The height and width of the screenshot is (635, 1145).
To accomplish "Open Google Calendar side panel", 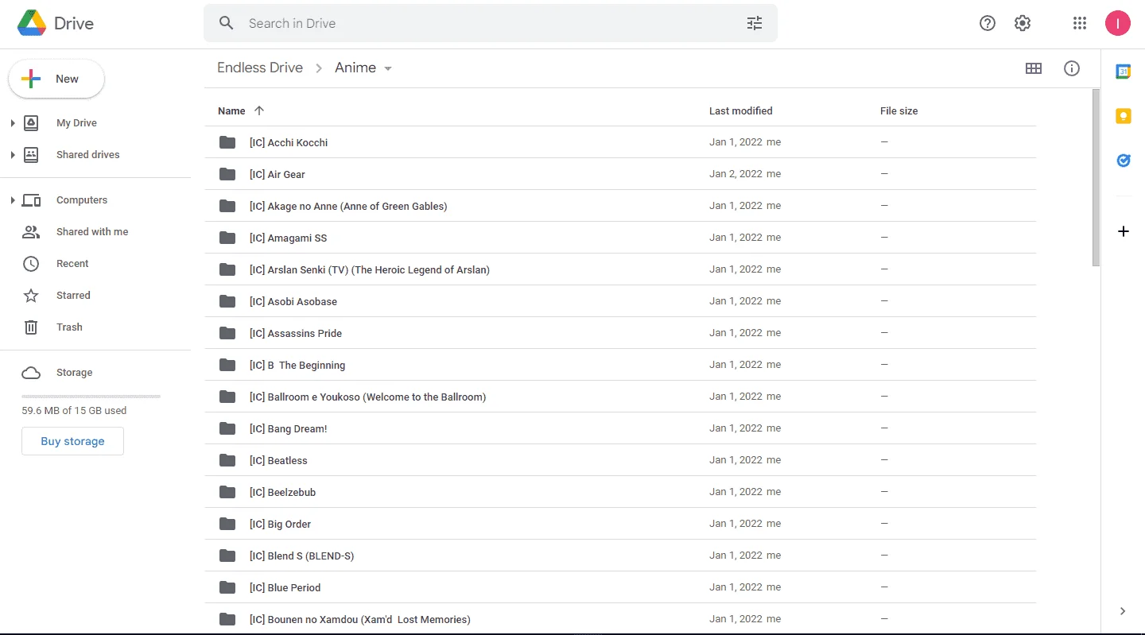I will (x=1124, y=72).
